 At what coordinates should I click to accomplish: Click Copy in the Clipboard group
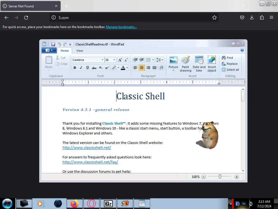click(x=62, y=64)
